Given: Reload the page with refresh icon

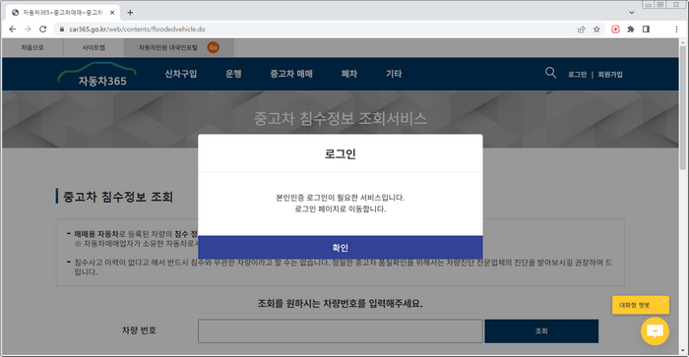Looking at the screenshot, I should (x=42, y=29).
